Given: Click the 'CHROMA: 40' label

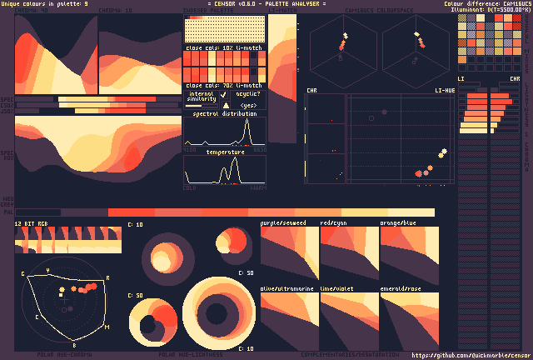Looking at the screenshot, I should [32, 11].
